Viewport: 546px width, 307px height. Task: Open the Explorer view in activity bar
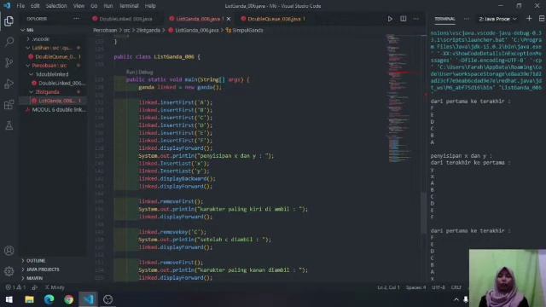[9, 21]
